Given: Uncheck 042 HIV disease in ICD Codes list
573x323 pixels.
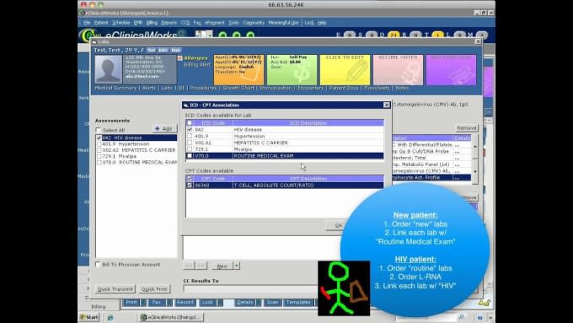Looking at the screenshot, I should tap(190, 130).
